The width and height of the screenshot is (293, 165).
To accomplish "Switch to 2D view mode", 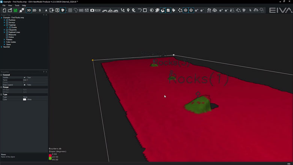I will (x=34, y=10).
